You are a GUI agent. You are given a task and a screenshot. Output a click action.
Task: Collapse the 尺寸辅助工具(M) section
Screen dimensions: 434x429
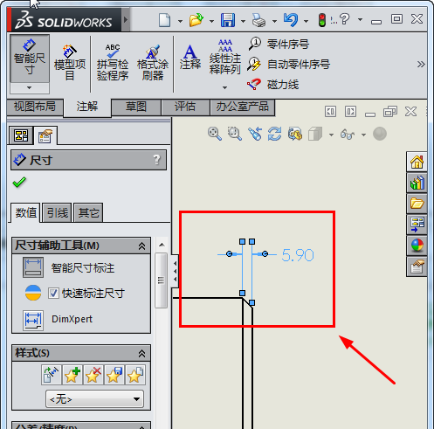(141, 246)
